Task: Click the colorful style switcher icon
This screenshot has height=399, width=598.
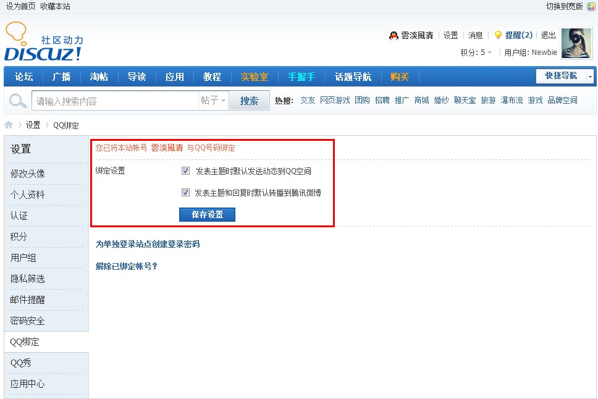Action: coord(591,6)
